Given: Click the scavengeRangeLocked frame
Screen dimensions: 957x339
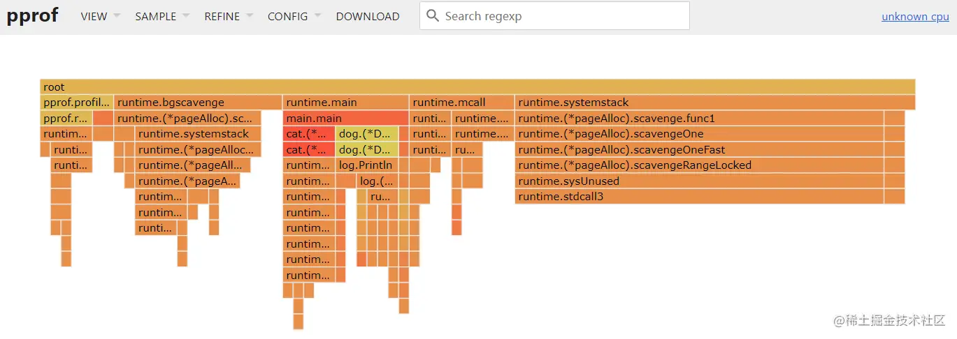Looking at the screenshot, I should [699, 165].
